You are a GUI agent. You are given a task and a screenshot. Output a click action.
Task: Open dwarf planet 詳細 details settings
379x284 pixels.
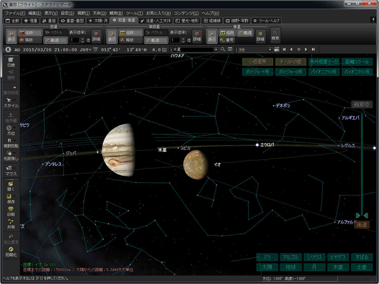coord(197,36)
